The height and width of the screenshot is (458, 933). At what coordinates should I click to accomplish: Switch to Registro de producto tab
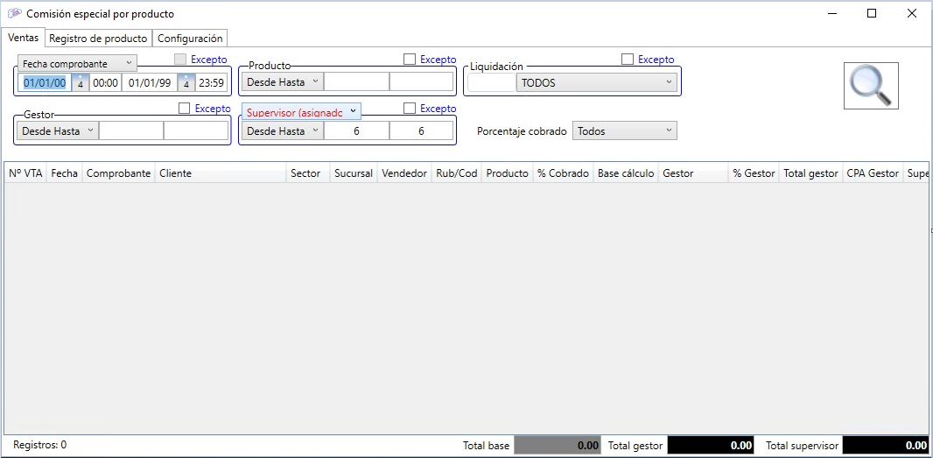[x=98, y=39]
